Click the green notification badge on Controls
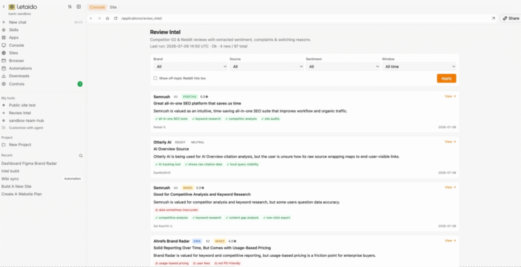 [x=80, y=84]
